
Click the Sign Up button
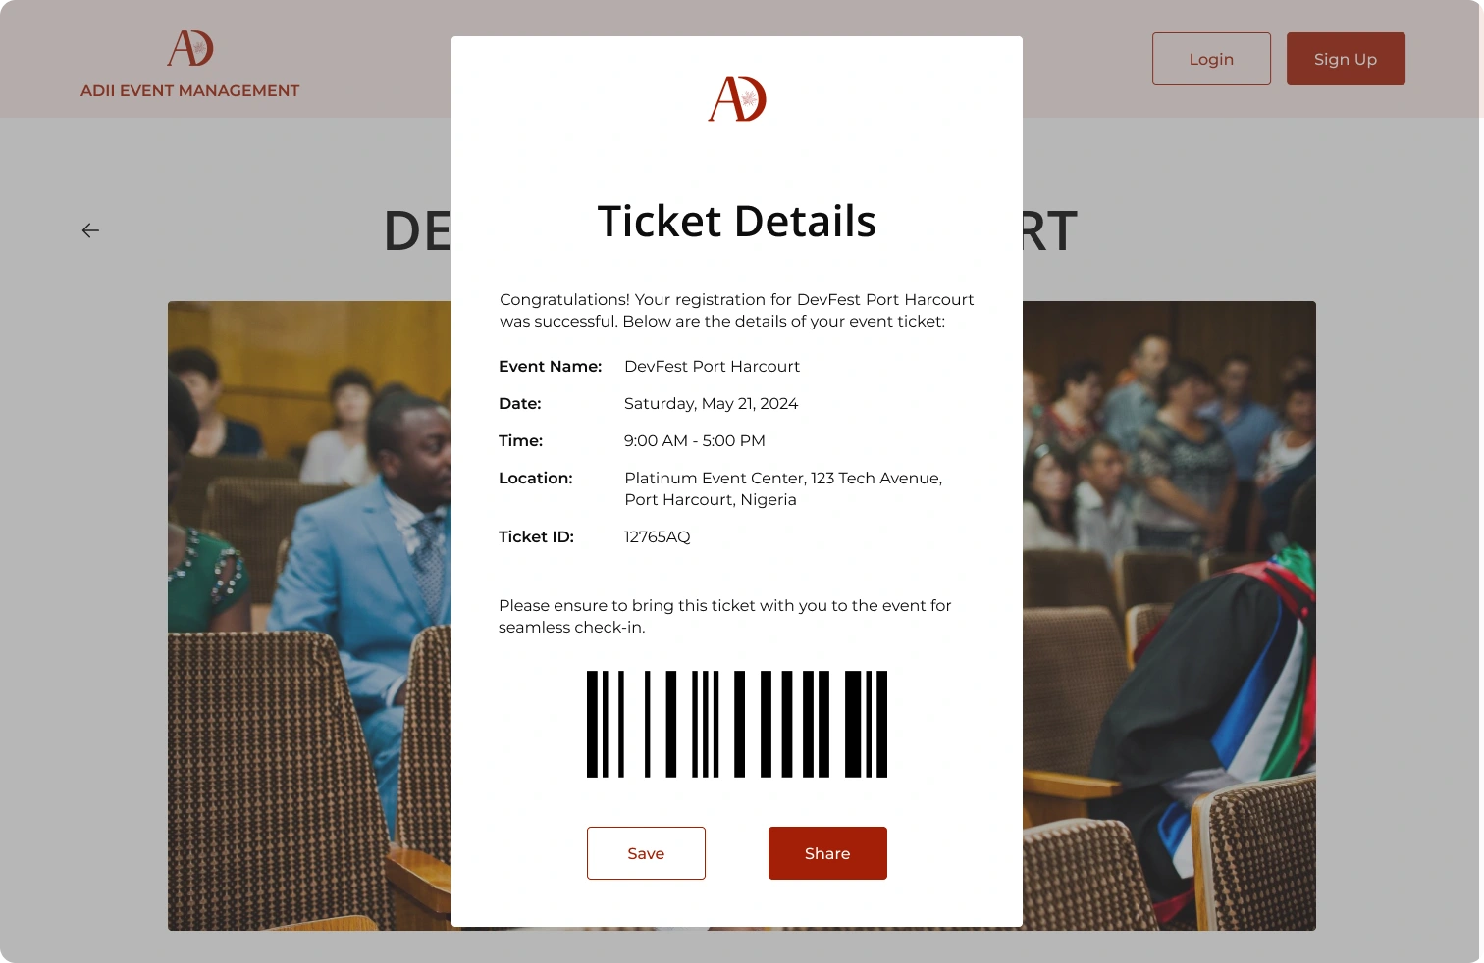pyautogui.click(x=1346, y=59)
